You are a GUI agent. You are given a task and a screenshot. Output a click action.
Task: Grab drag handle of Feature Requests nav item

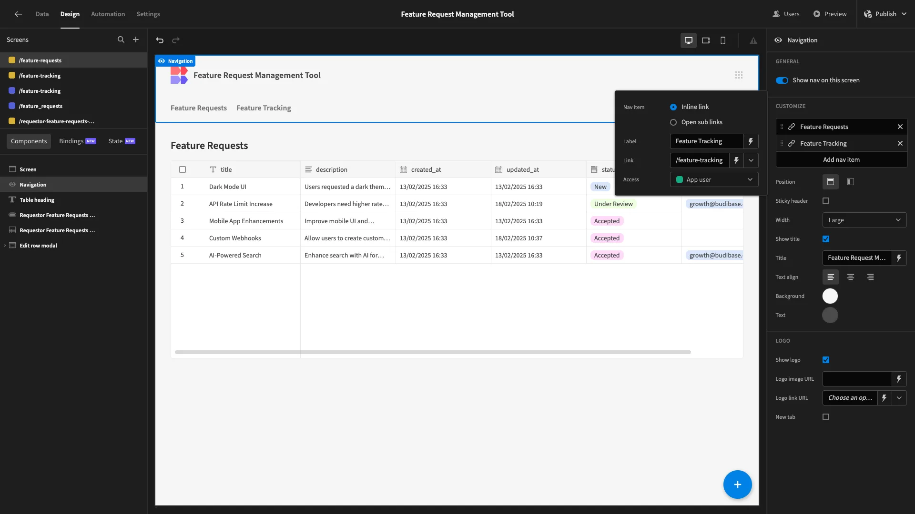click(x=782, y=127)
